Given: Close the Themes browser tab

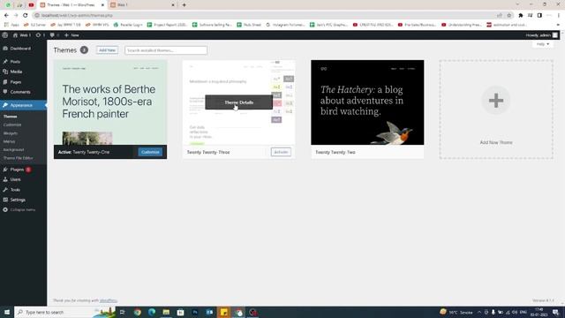Looking at the screenshot, I should (102, 5).
